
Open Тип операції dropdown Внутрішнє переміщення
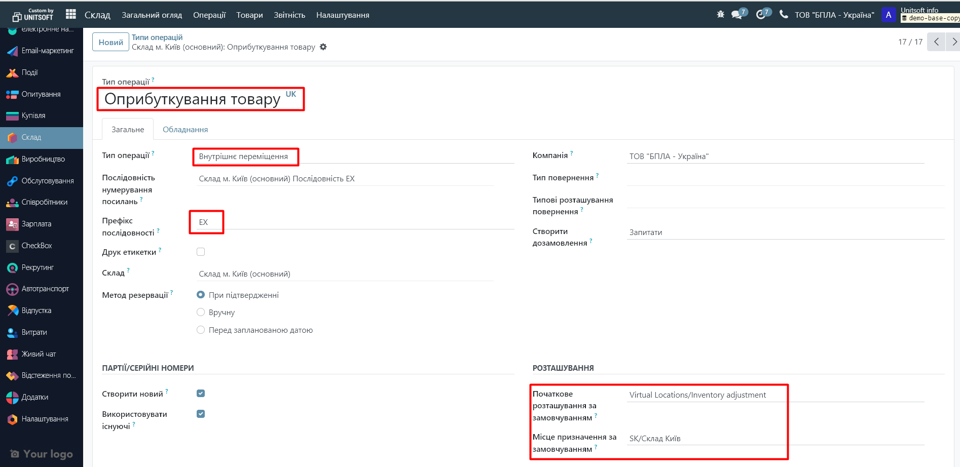pyautogui.click(x=243, y=157)
